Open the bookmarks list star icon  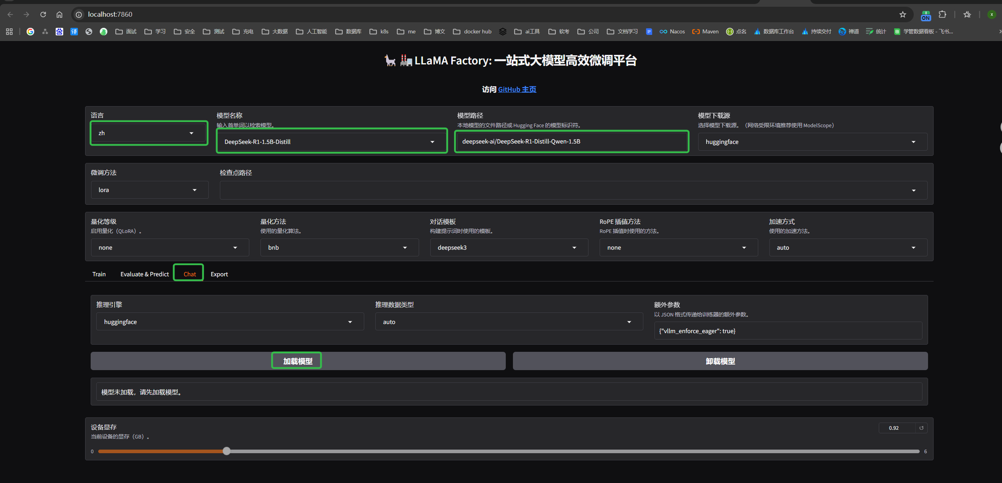[967, 14]
